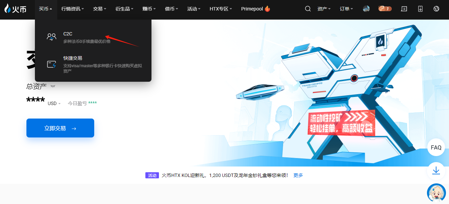Click the 火币 flame logo

(x=15, y=9)
